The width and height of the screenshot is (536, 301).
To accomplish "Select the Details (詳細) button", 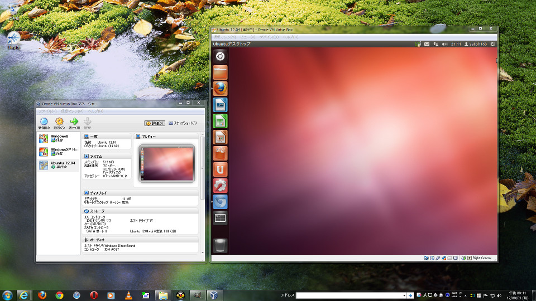I will [x=155, y=123].
